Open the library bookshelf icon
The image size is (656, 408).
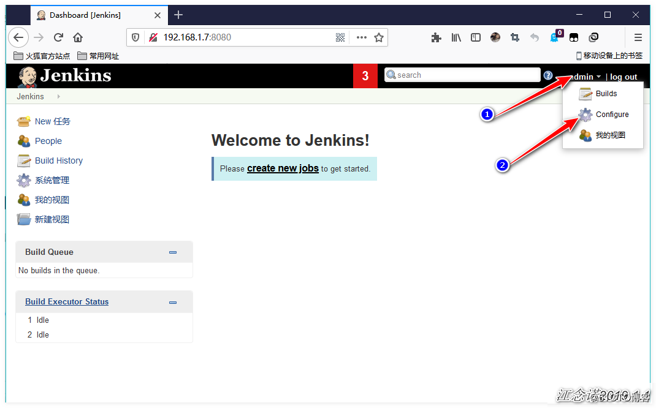(456, 37)
